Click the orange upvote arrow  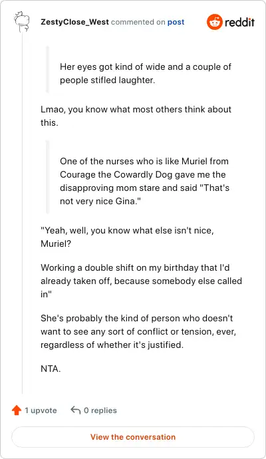[17, 410]
